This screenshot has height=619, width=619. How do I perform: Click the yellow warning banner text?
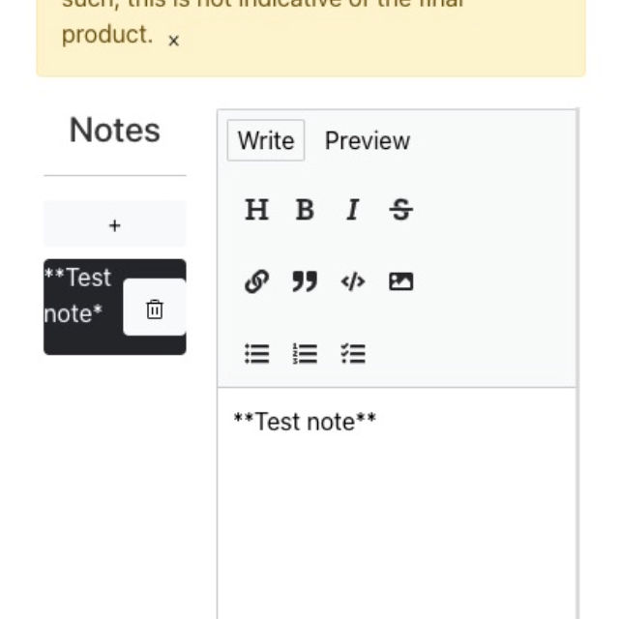tap(106, 35)
